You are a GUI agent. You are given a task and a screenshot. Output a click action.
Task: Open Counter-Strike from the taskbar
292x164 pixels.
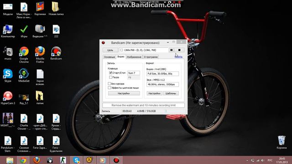tap(63, 160)
